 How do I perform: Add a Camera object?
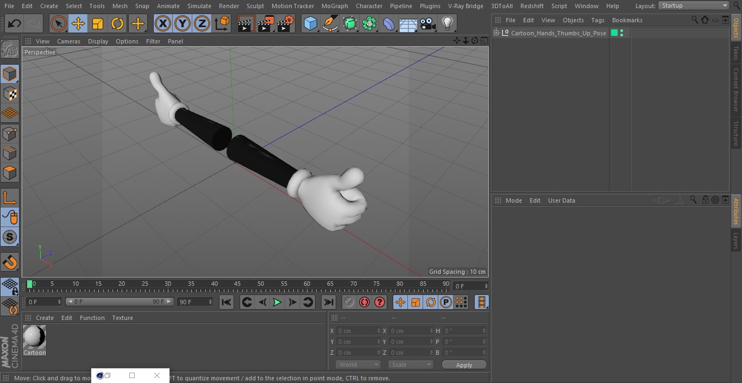point(427,24)
